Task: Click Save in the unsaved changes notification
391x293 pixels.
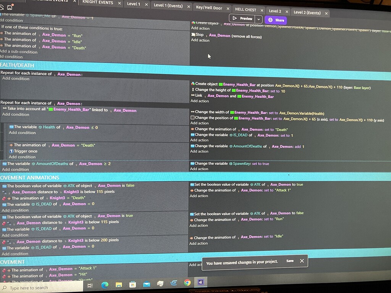Action: pos(290,261)
